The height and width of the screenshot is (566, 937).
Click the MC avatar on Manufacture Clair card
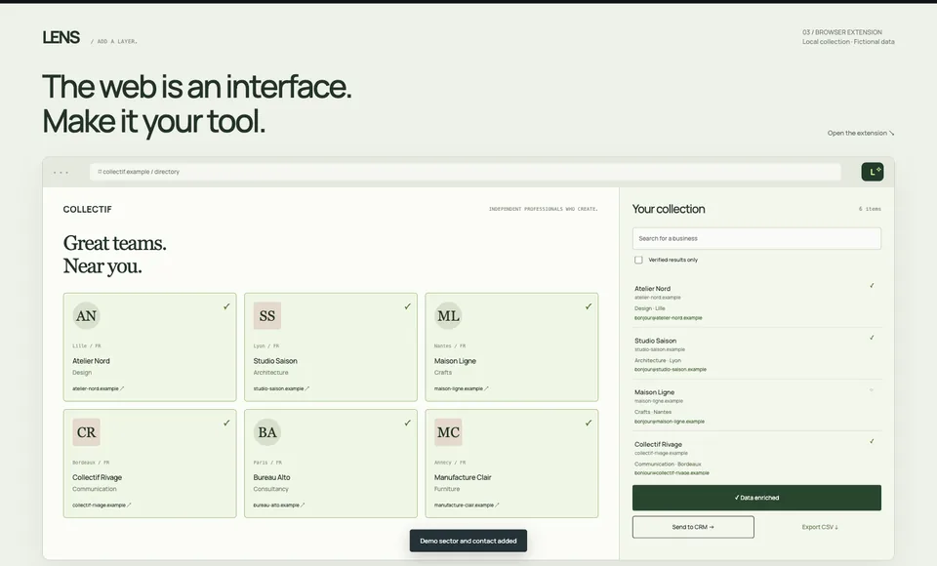coord(448,432)
